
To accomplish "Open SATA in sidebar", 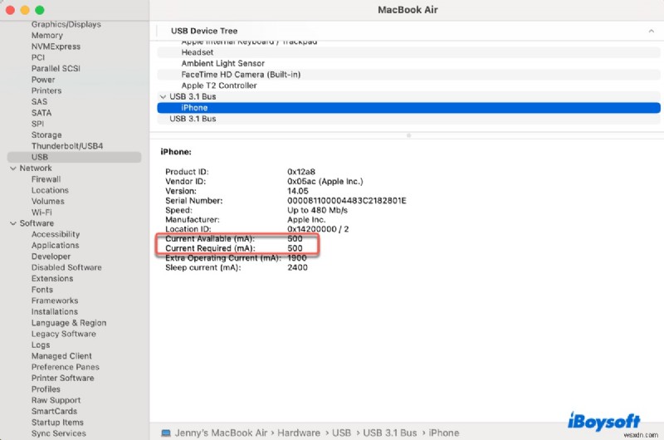I will [x=41, y=113].
